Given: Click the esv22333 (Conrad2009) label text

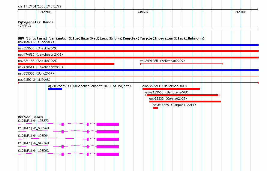Looking at the screenshot, I should click(x=168, y=99).
